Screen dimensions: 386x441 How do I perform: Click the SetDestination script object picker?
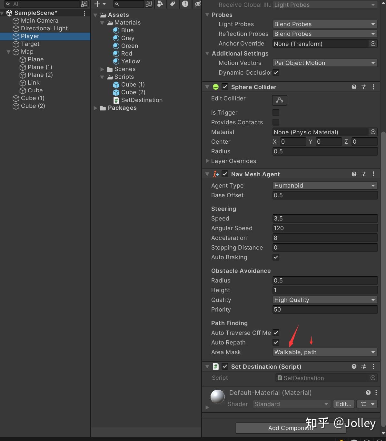pyautogui.click(x=373, y=378)
